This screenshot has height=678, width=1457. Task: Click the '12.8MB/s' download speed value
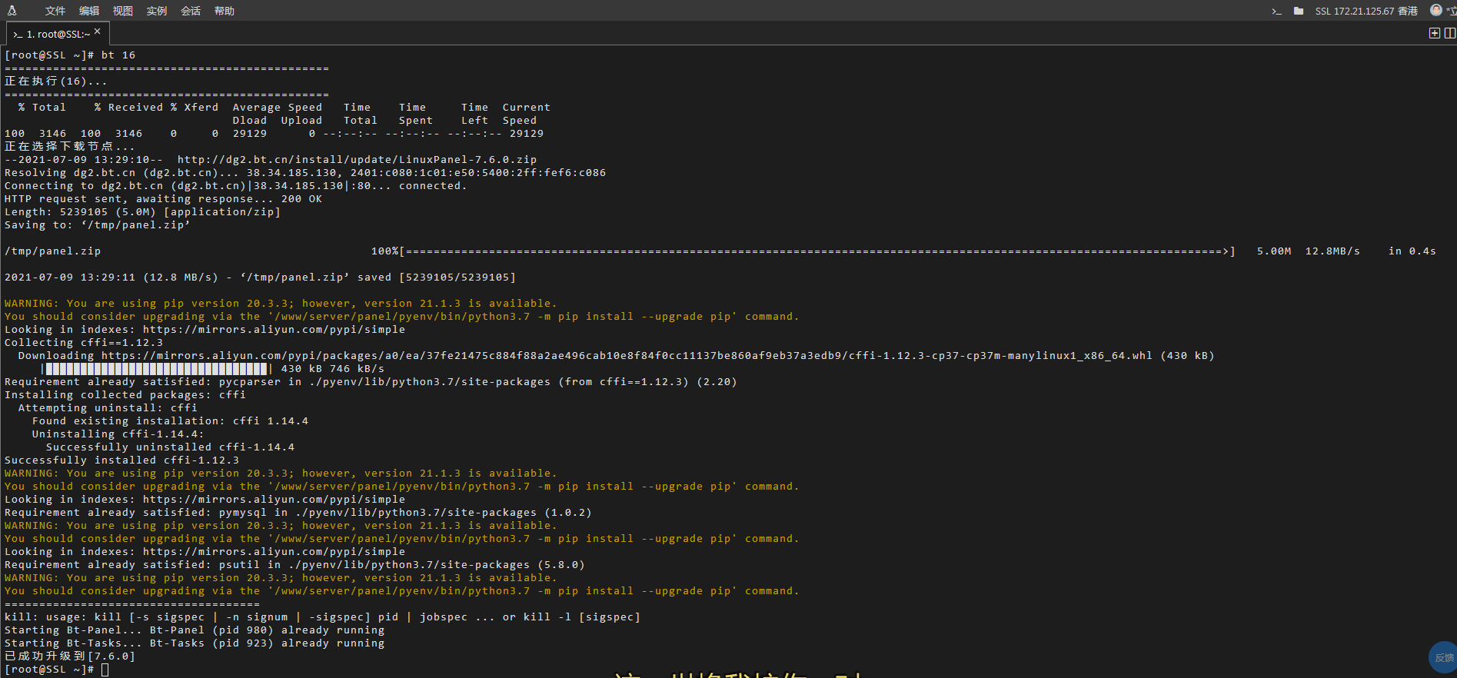click(x=1332, y=251)
